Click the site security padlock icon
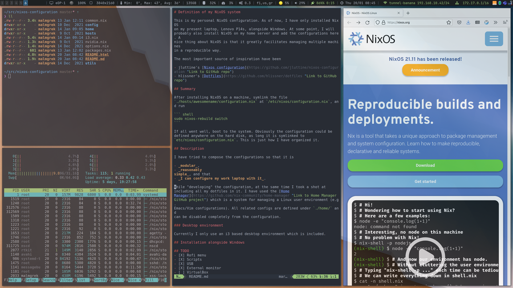 point(383,23)
